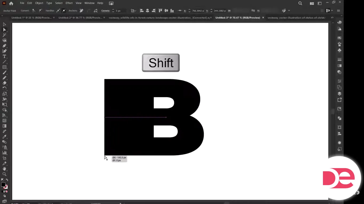The image size is (364, 204).
Task: Toggle constrain width and height proportions
Action: 253,11
